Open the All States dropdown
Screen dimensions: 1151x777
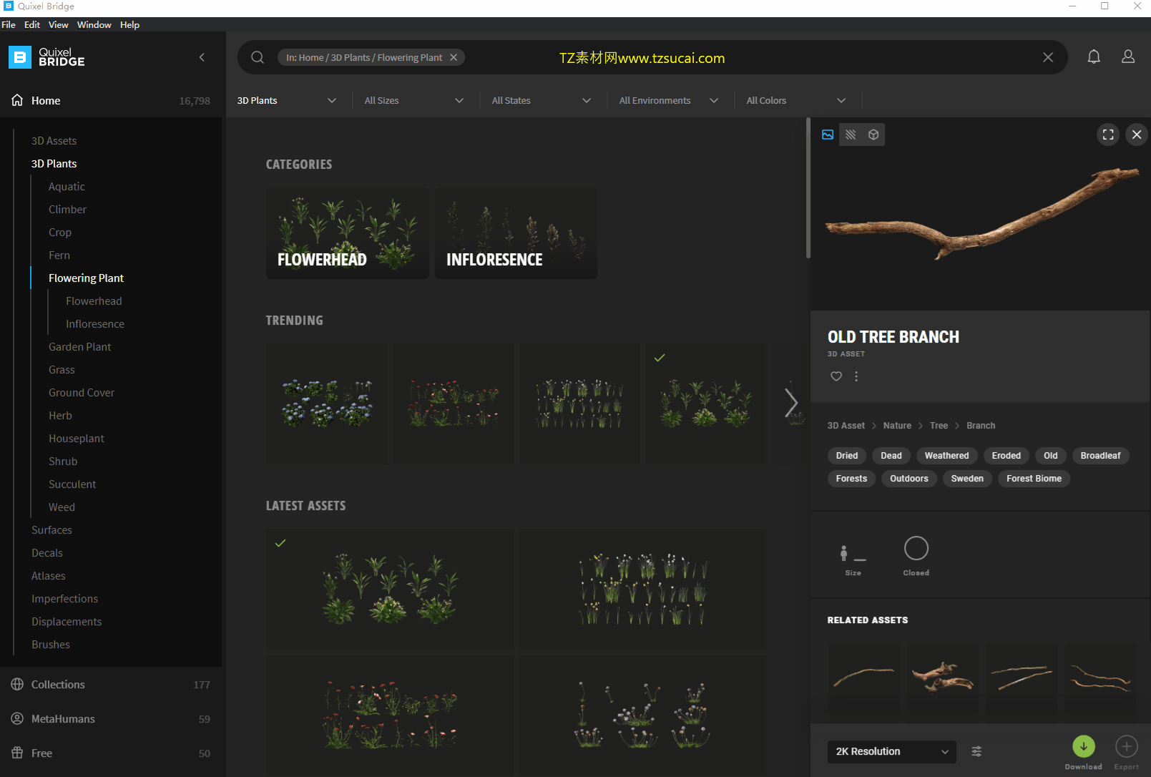(x=542, y=100)
